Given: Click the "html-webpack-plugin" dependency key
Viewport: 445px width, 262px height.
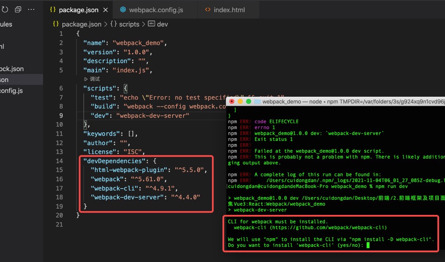Looking at the screenshot, I should (x=129, y=170).
